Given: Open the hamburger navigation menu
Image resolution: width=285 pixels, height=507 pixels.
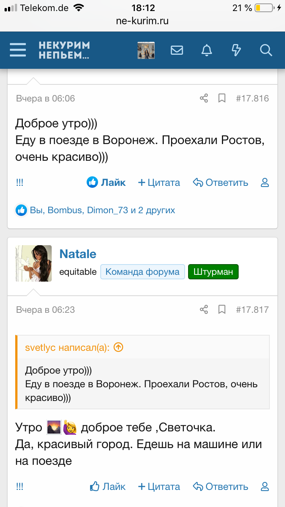Looking at the screenshot, I should tap(17, 50).
